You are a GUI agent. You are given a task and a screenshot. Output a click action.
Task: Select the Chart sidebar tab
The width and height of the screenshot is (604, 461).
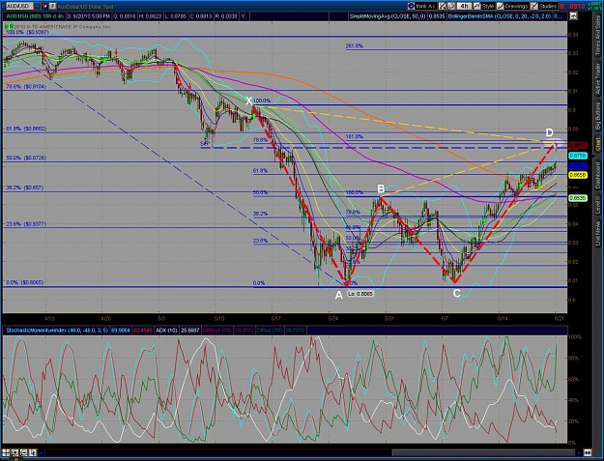[x=598, y=144]
